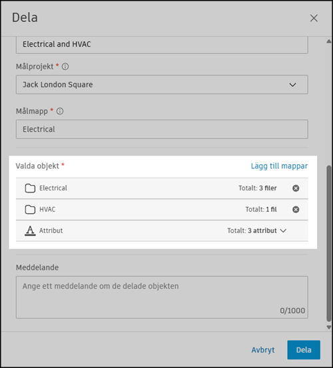Viewport: 333px width, 368px height.
Task: Select the HVAC row name text
Action: pos(47,209)
